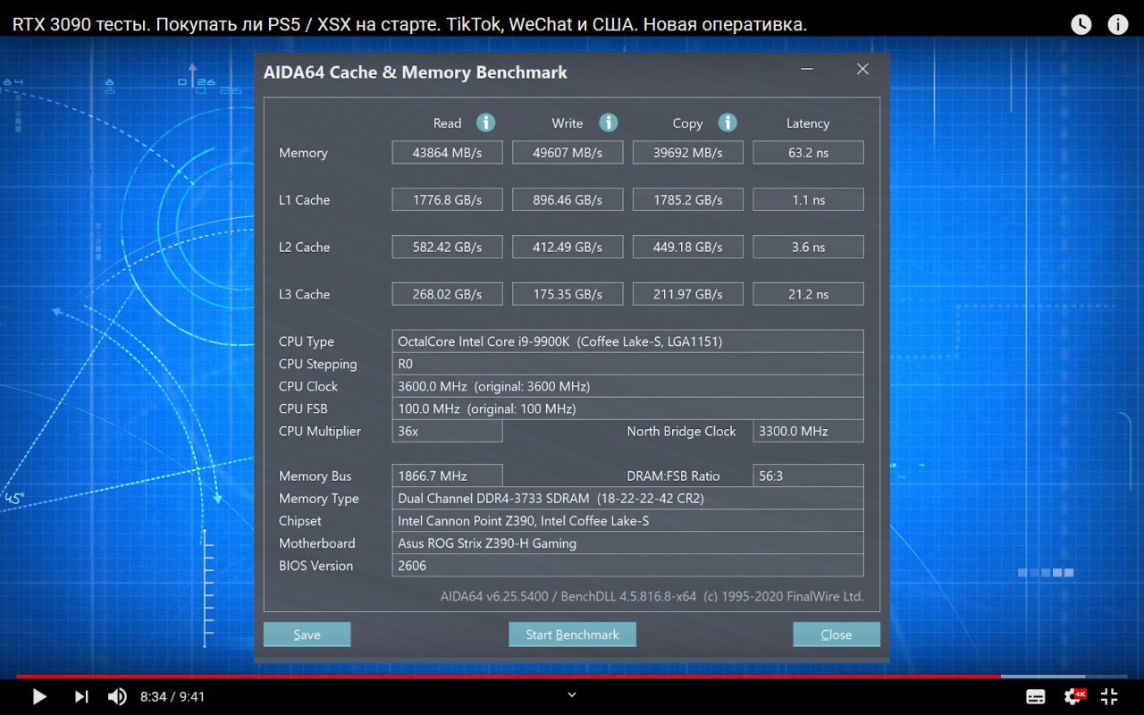Click DRAM:FSB Ratio 56:3 value

pos(809,475)
